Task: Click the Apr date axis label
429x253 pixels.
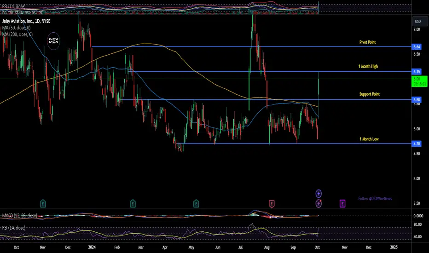Action: (x=165, y=247)
